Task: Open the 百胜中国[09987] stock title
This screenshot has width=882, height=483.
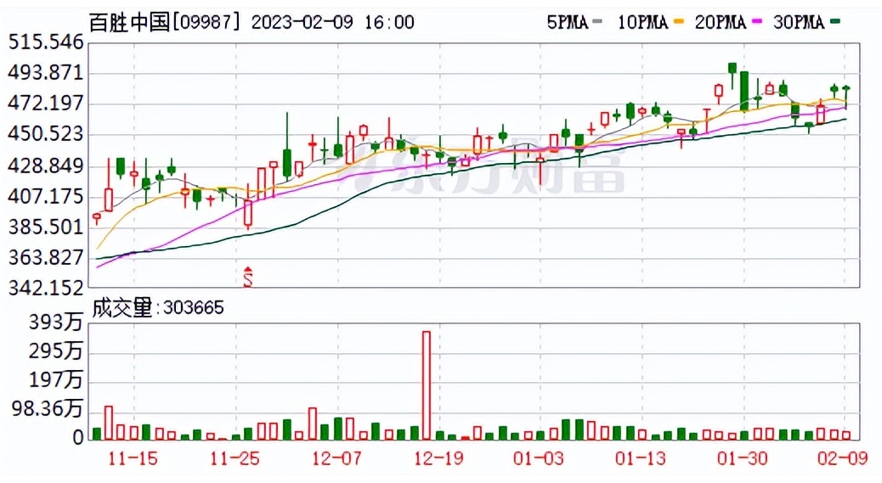Action: [168, 22]
